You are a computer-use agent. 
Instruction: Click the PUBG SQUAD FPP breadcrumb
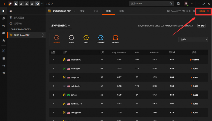point(62,11)
